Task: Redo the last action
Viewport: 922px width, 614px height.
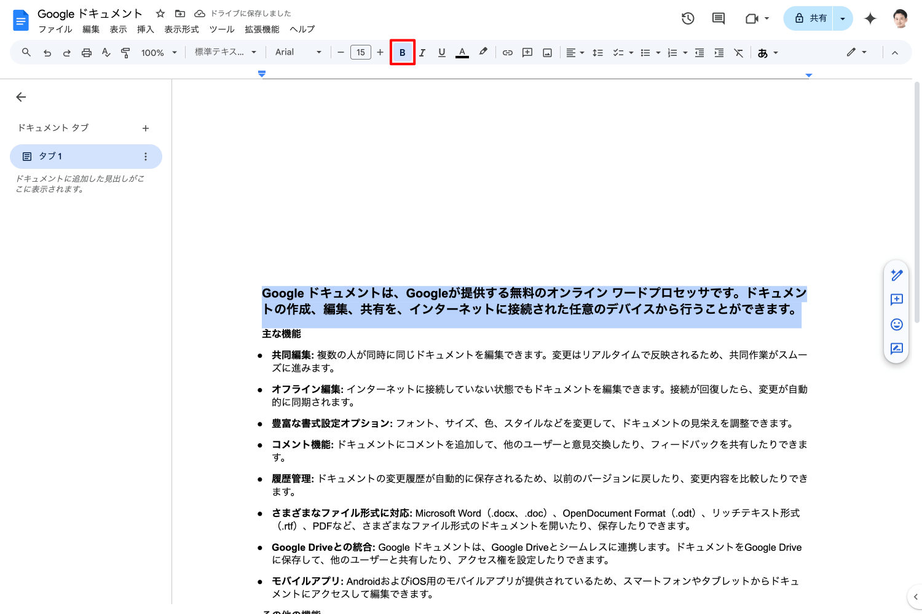Action: (67, 53)
